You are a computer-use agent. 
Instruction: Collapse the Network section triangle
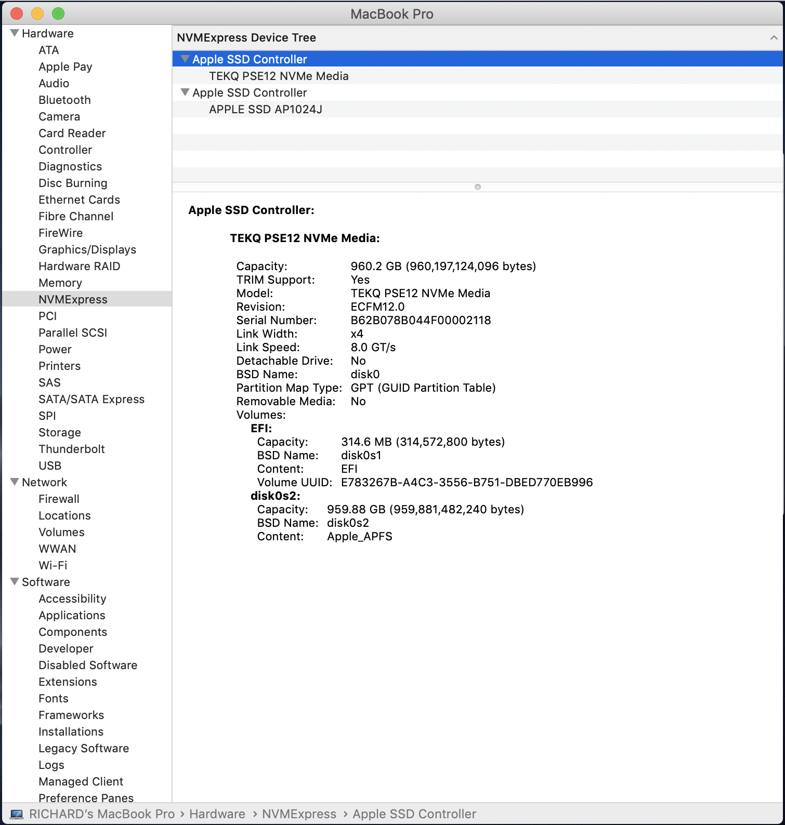coord(15,482)
